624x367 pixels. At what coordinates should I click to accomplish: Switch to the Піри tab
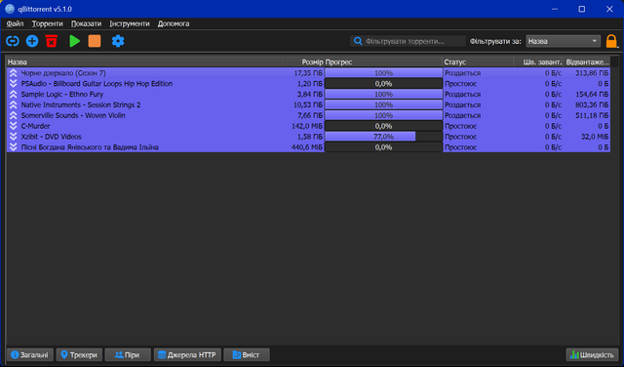[x=128, y=354]
